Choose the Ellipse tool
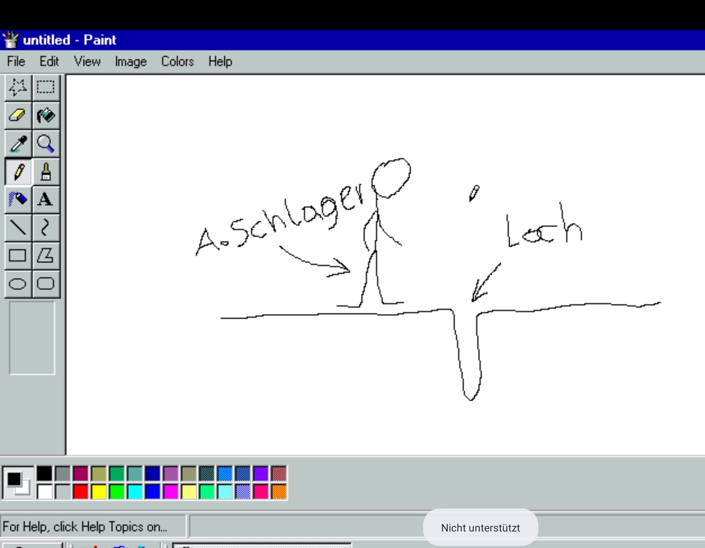 click(18, 284)
